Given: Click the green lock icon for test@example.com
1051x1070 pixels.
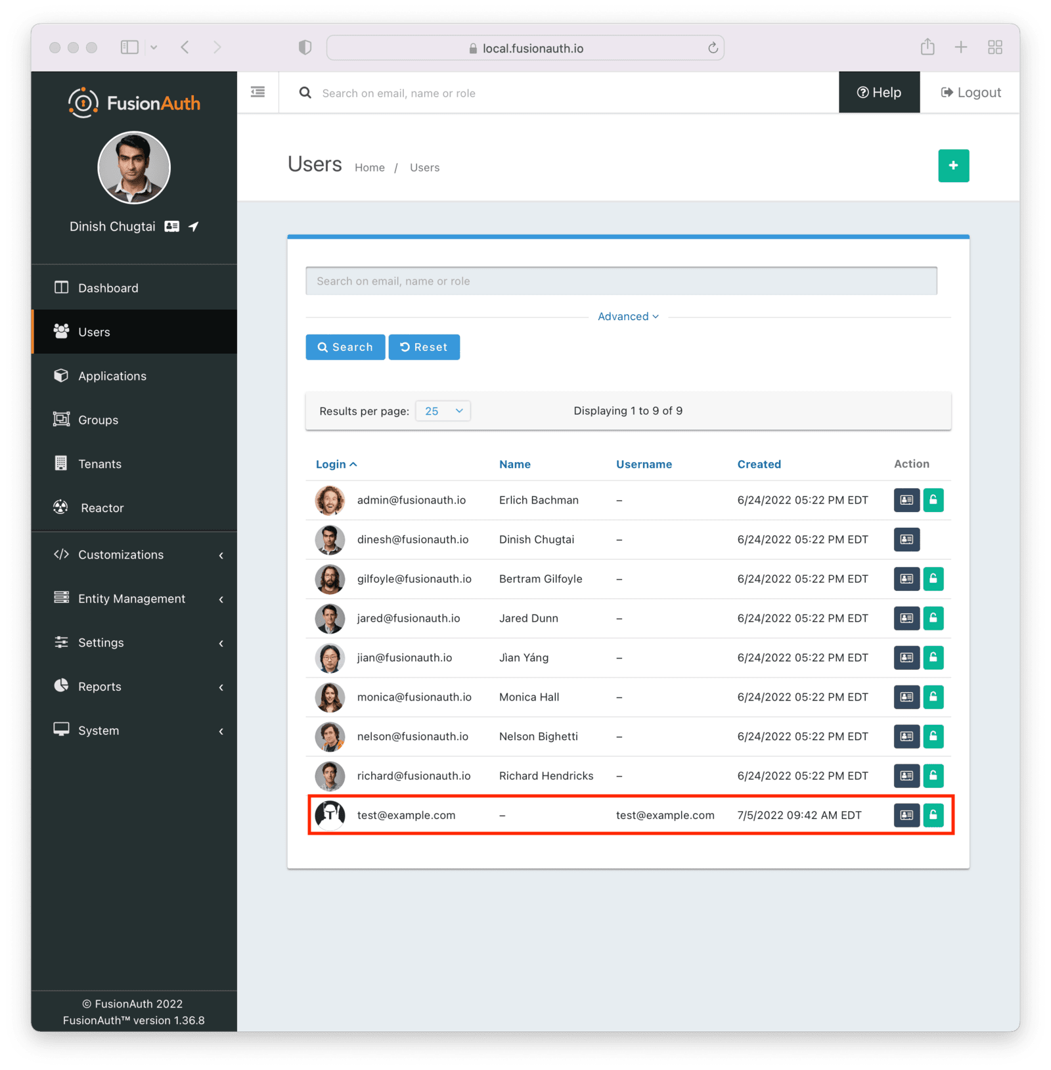Looking at the screenshot, I should tap(933, 815).
